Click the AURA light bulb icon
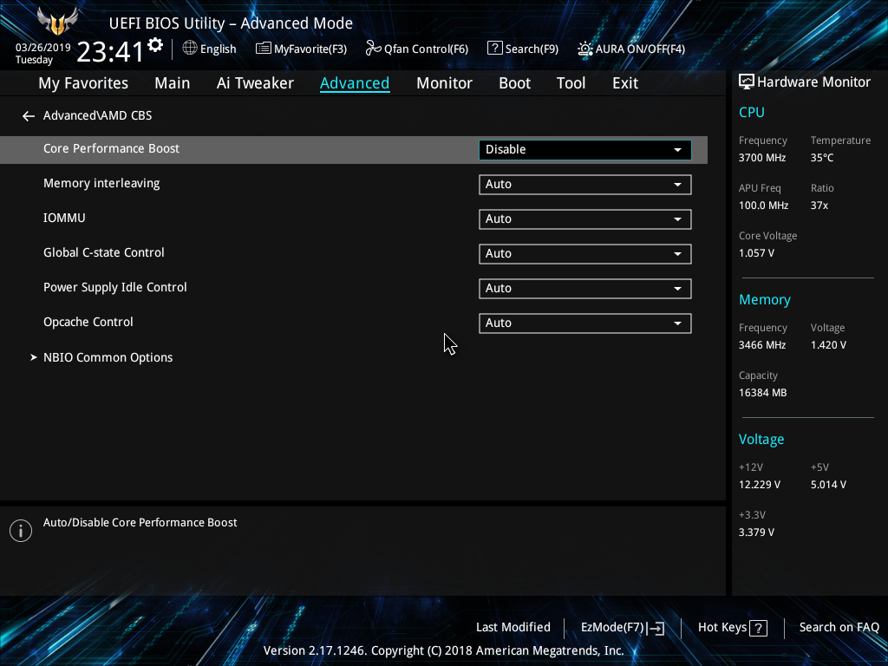This screenshot has height=666, width=888. pyautogui.click(x=585, y=49)
